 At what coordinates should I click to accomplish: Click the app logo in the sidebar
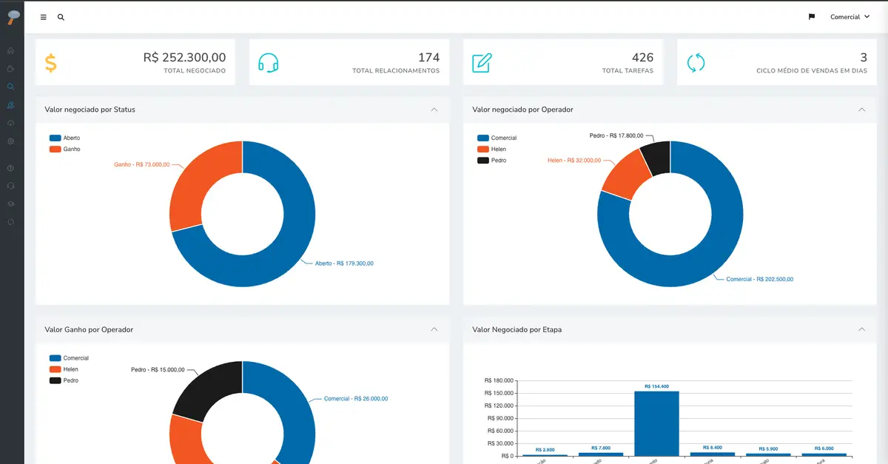(x=12, y=16)
